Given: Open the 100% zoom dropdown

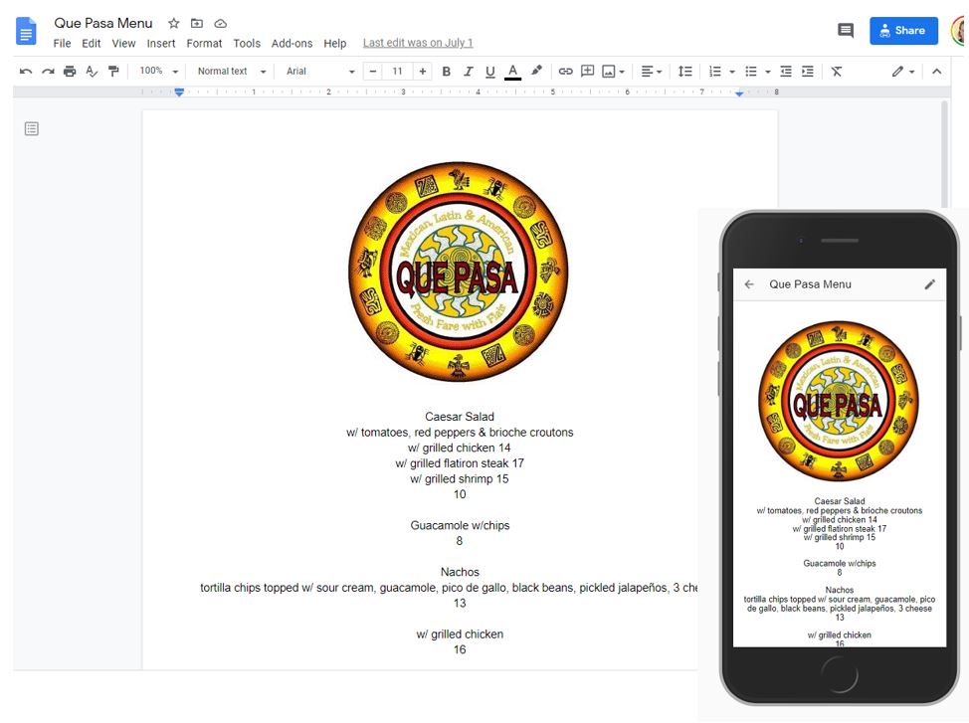Looking at the screenshot, I should [159, 71].
